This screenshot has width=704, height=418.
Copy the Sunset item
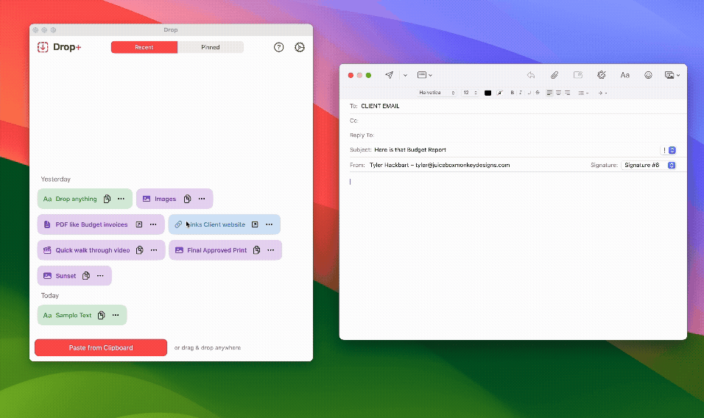pyautogui.click(x=85, y=275)
